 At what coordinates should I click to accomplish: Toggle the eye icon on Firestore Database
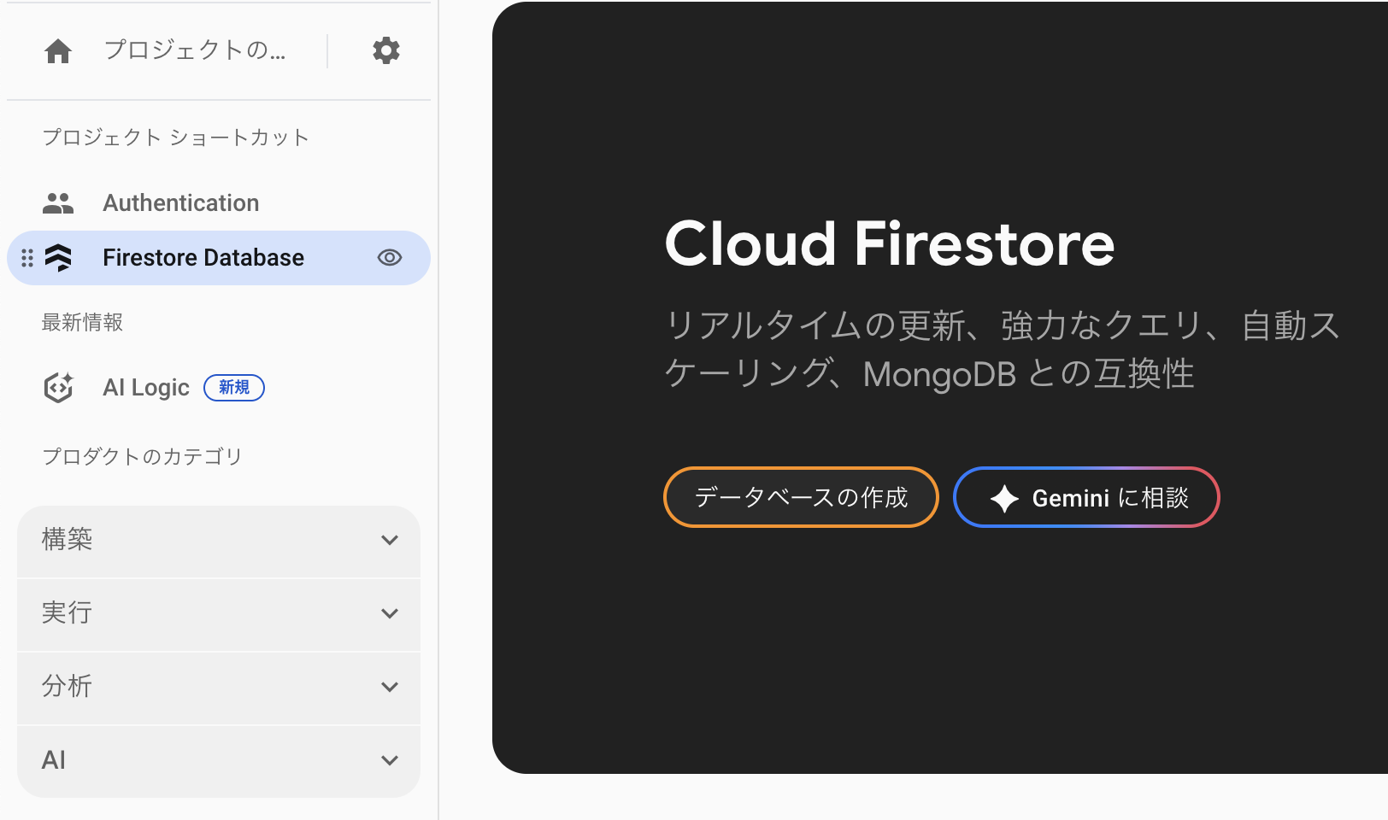[390, 258]
